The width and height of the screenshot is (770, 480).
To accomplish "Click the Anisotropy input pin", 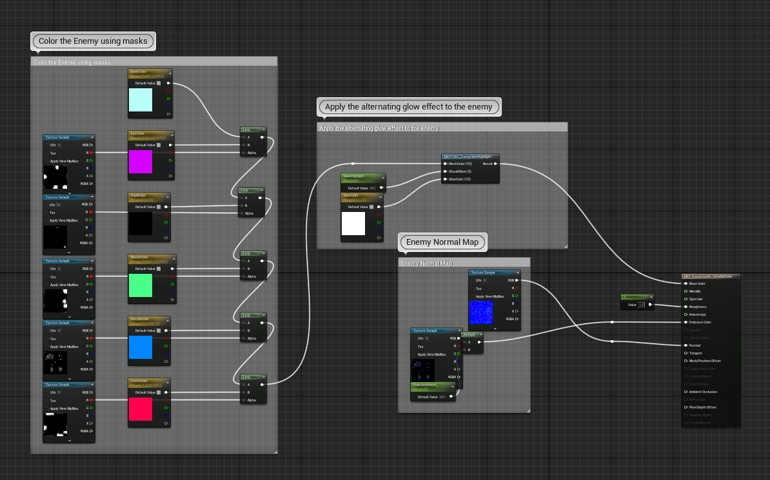I will [686, 314].
